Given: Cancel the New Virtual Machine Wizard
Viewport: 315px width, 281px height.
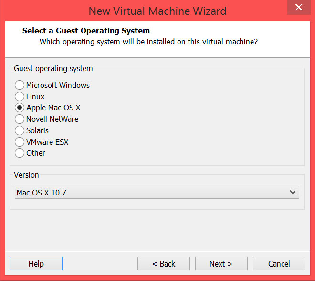Looking at the screenshot, I should click(279, 264).
